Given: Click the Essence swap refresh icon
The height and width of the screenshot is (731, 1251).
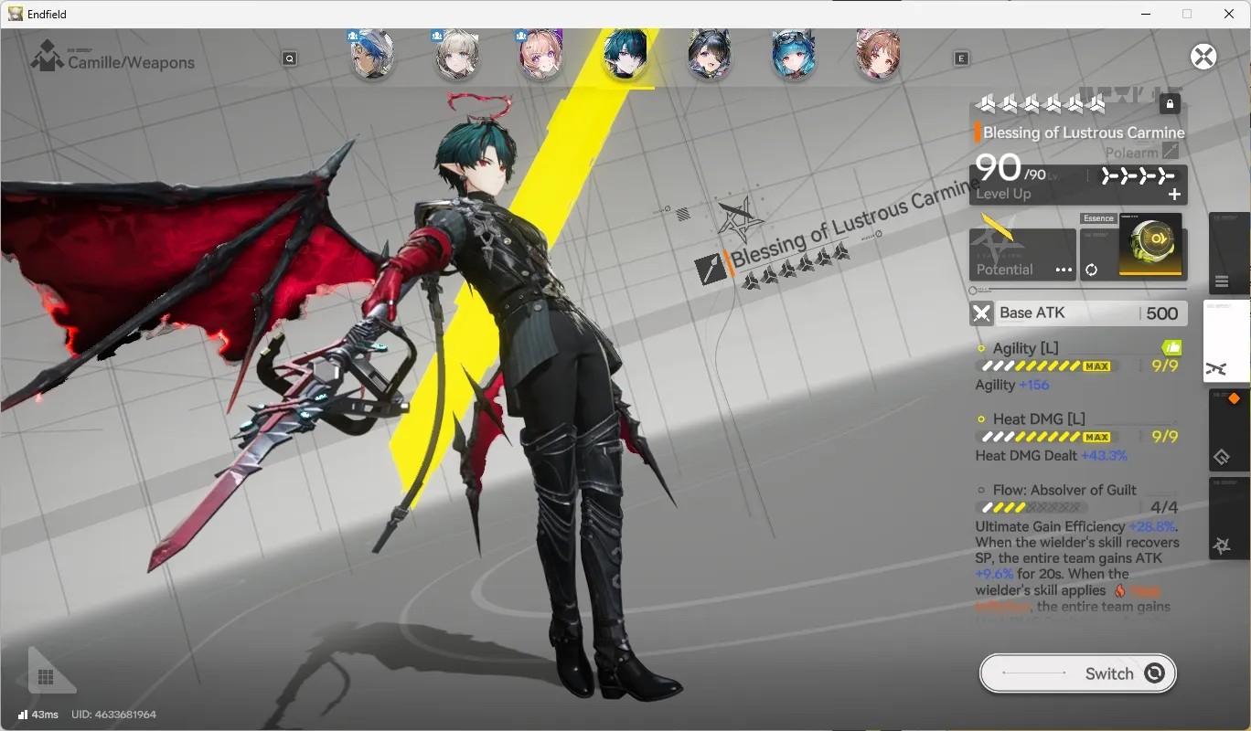Looking at the screenshot, I should [1091, 270].
